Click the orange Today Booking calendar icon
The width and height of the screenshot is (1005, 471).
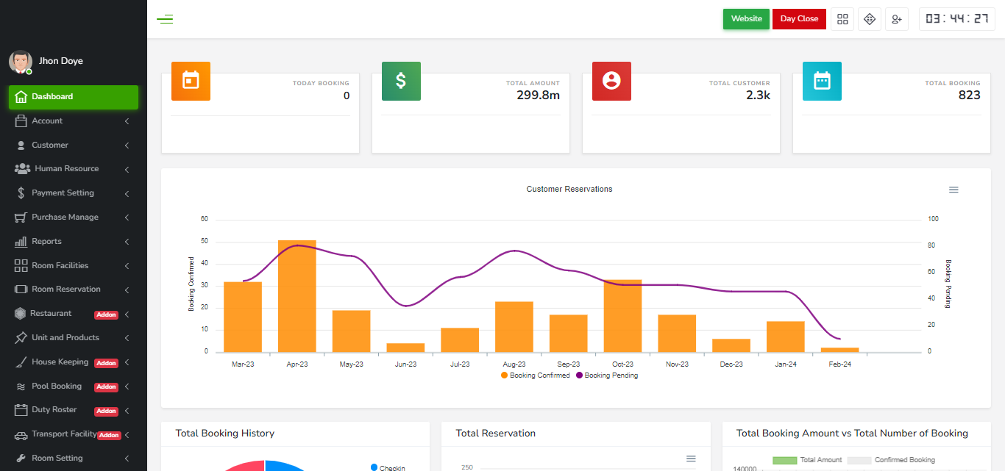point(191,81)
